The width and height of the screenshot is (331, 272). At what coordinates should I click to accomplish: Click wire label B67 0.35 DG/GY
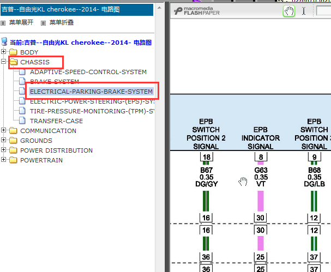(x=207, y=177)
